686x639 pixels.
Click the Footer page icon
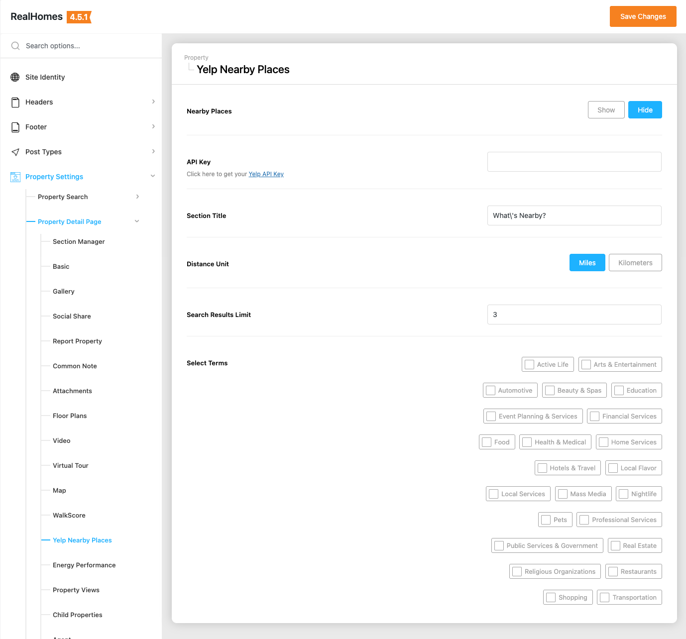point(15,127)
